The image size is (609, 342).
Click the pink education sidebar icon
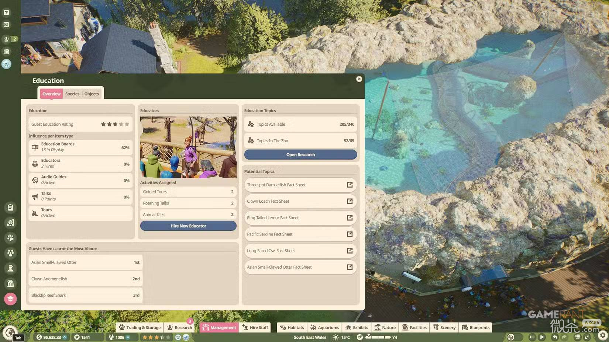pyautogui.click(x=10, y=299)
